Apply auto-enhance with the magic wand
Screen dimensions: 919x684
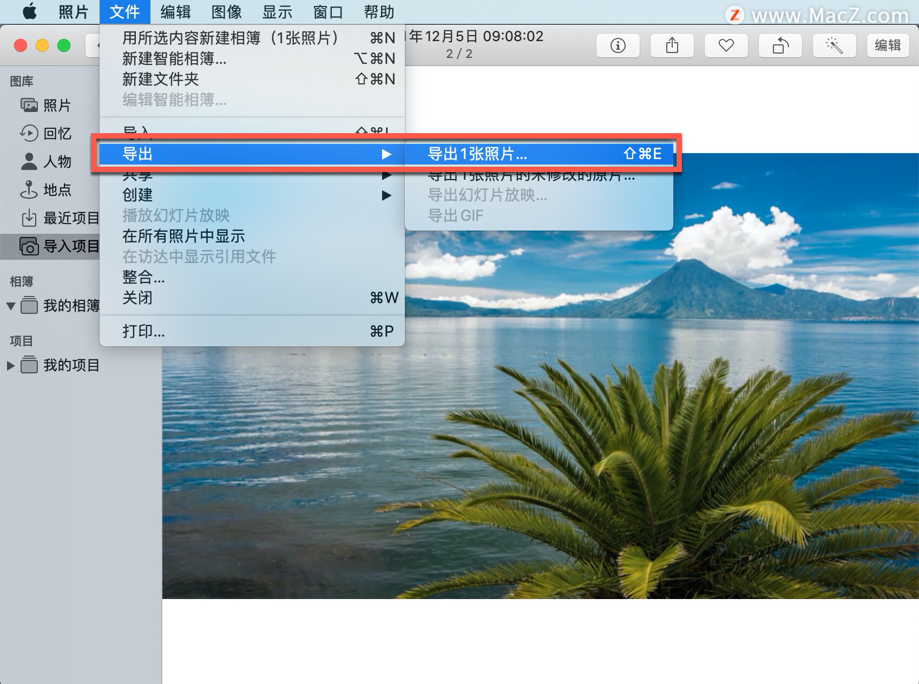(834, 45)
